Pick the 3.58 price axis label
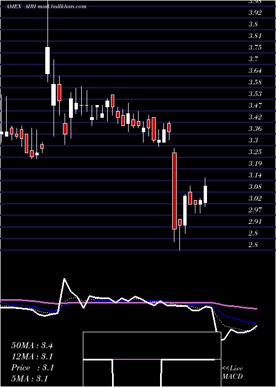This screenshot has height=387, width=276. [x=255, y=82]
